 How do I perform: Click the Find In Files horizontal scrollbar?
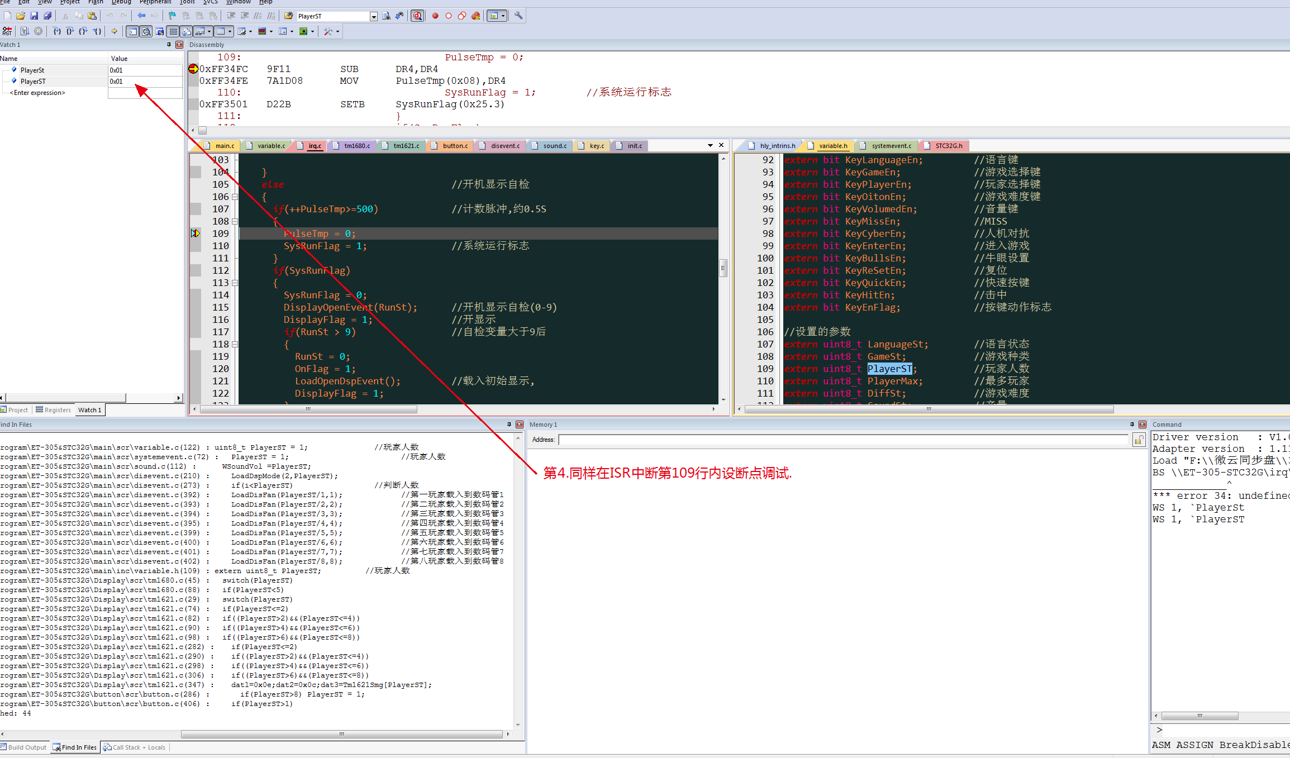pos(342,734)
